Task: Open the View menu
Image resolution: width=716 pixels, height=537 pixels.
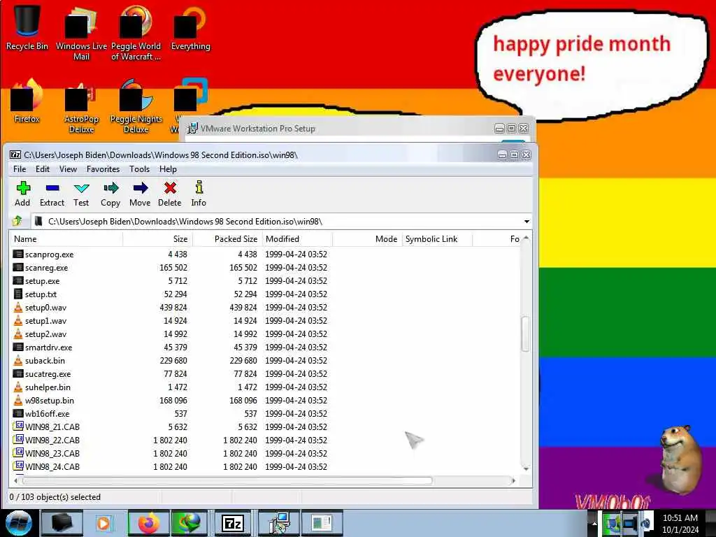Action: pyautogui.click(x=68, y=169)
